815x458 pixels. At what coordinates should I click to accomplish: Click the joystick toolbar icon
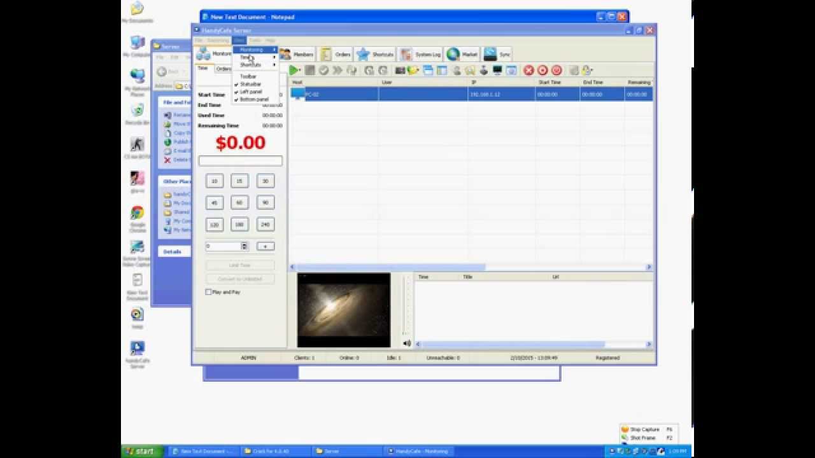pyautogui.click(x=484, y=71)
